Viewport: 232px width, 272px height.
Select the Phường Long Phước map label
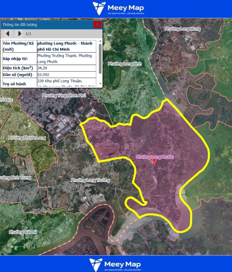[x=154, y=157]
